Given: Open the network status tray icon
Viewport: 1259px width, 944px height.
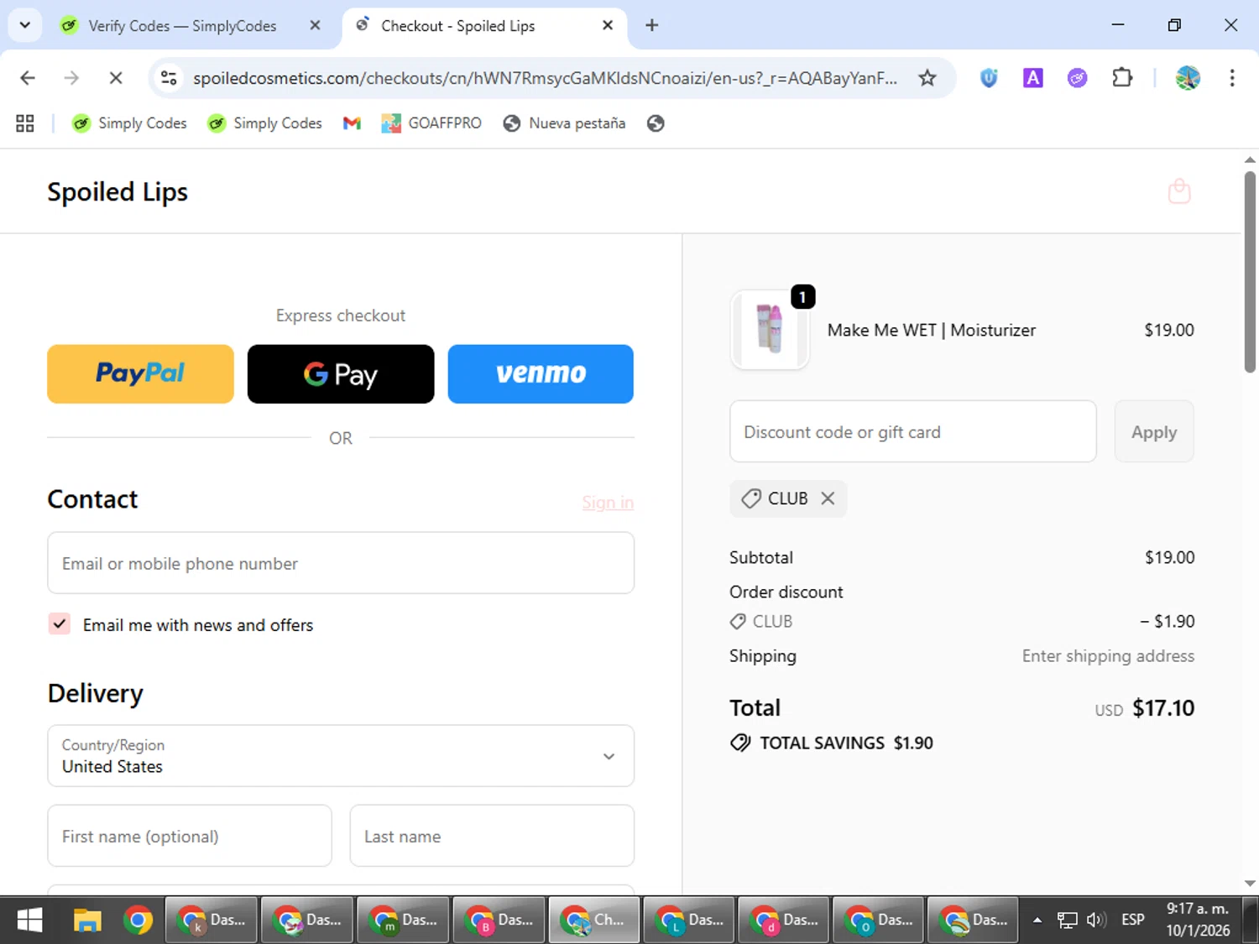Looking at the screenshot, I should point(1067,921).
